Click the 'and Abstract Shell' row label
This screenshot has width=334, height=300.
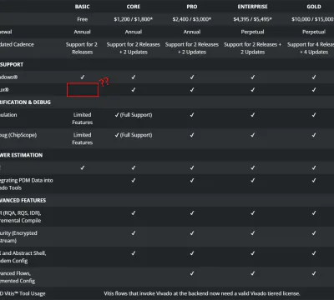pyautogui.click(x=24, y=253)
